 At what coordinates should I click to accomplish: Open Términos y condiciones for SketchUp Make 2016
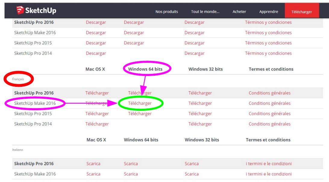click(x=268, y=33)
